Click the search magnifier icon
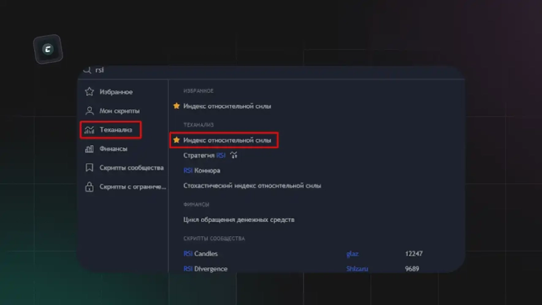 (86, 70)
